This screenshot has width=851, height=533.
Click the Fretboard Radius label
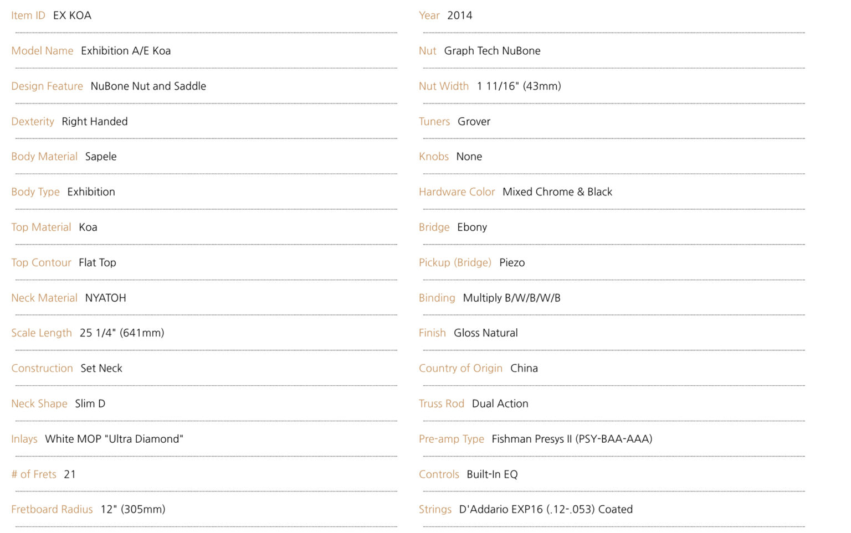52,509
